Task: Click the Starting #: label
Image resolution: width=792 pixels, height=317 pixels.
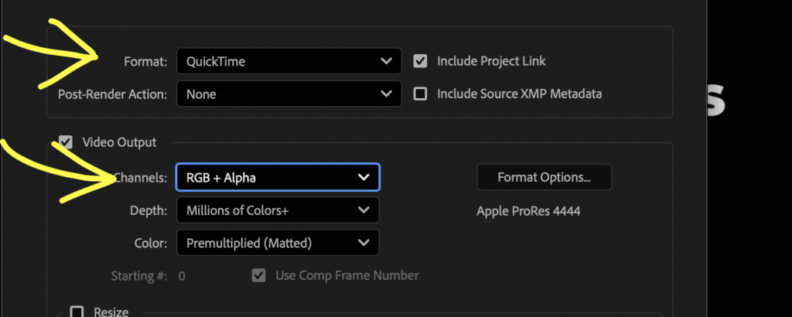Action: (139, 276)
